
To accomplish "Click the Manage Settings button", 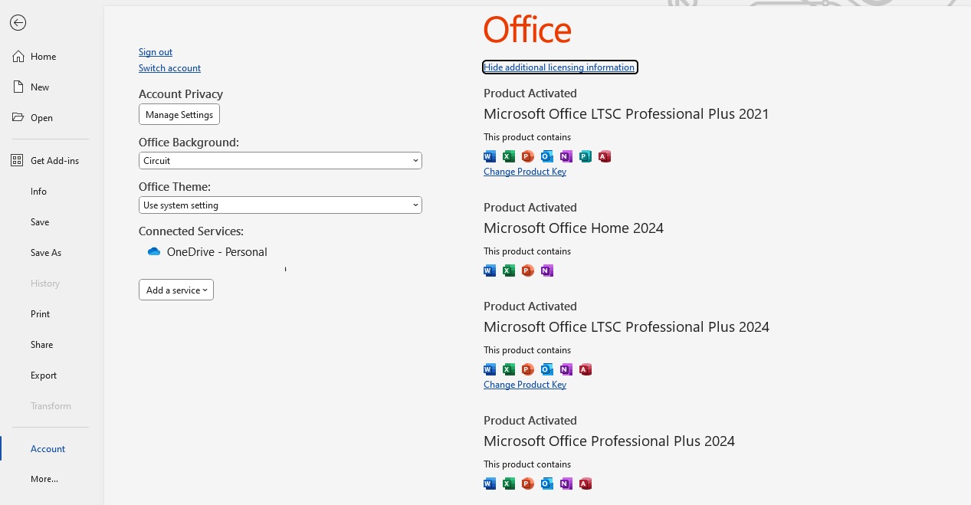I will pyautogui.click(x=179, y=115).
